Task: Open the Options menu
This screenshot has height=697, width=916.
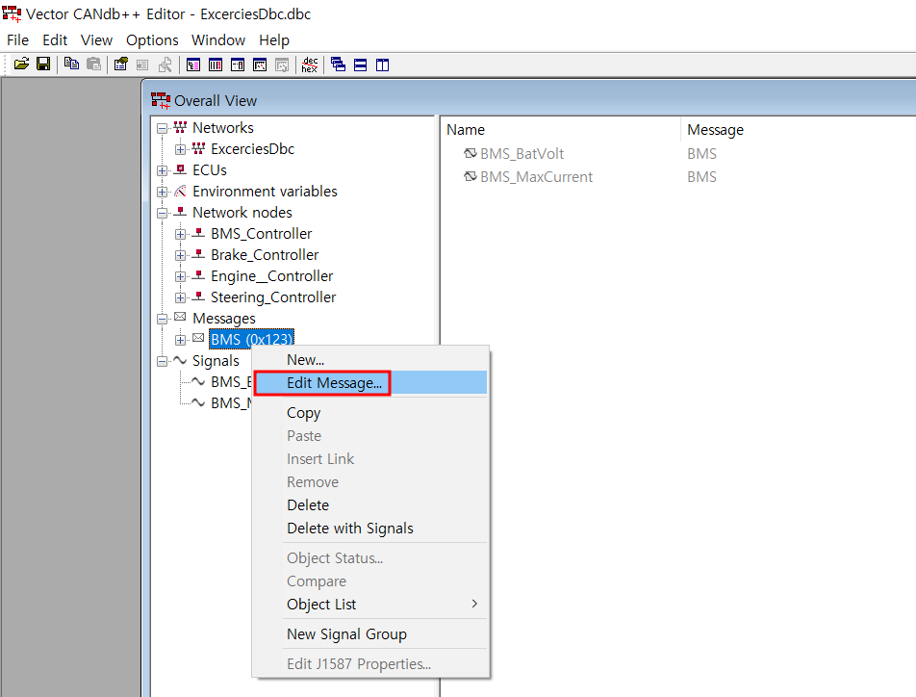Action: [152, 39]
